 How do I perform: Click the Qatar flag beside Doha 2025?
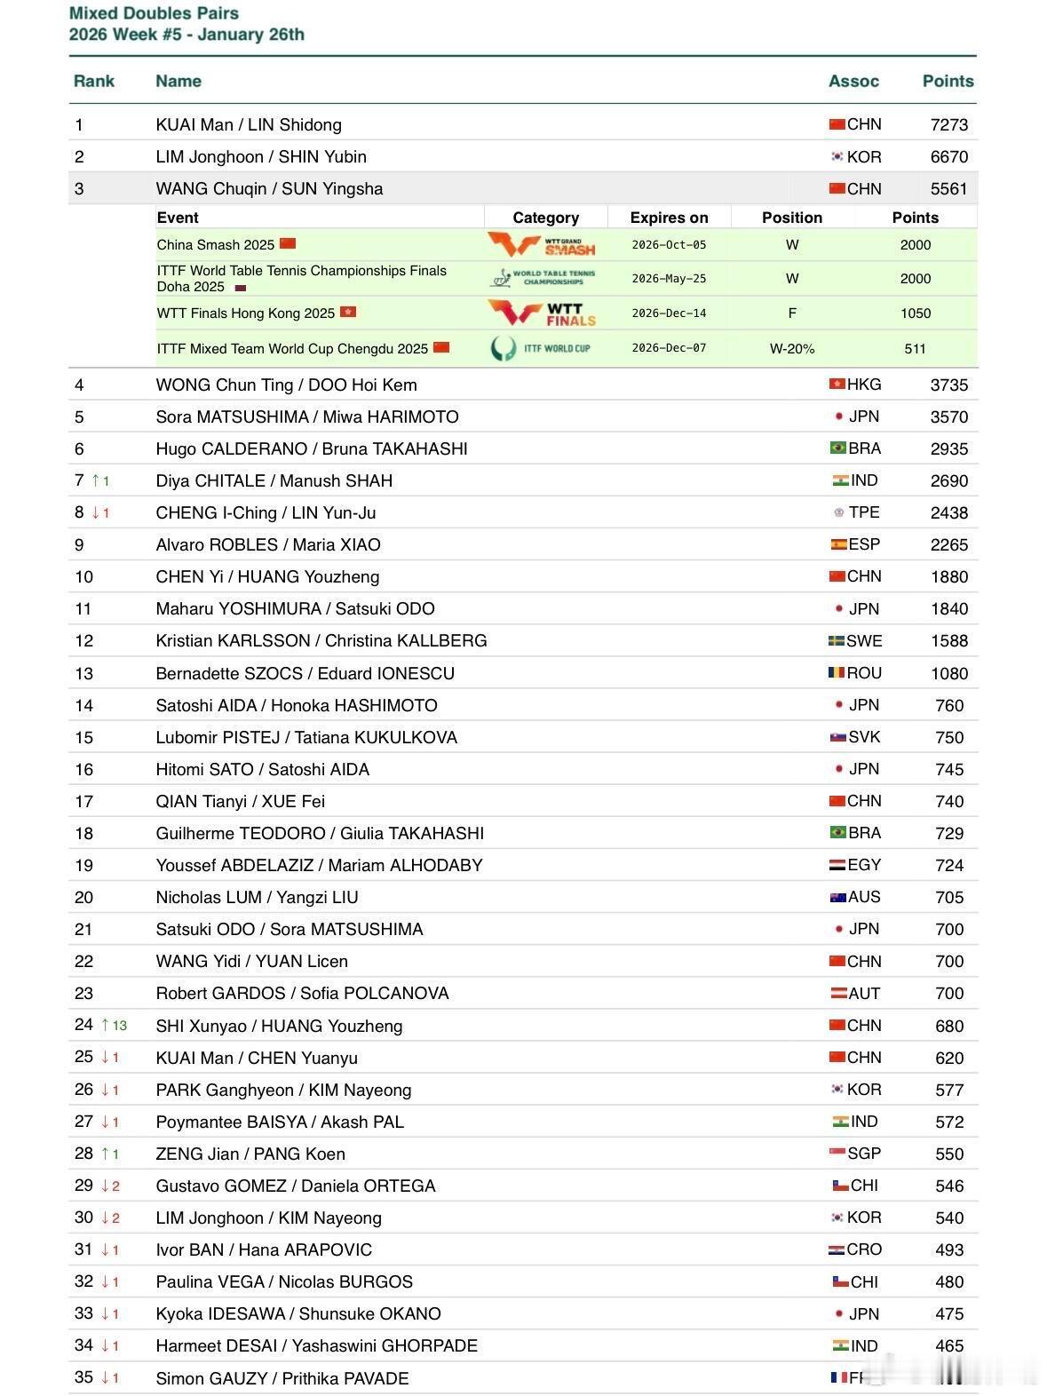[x=240, y=288]
